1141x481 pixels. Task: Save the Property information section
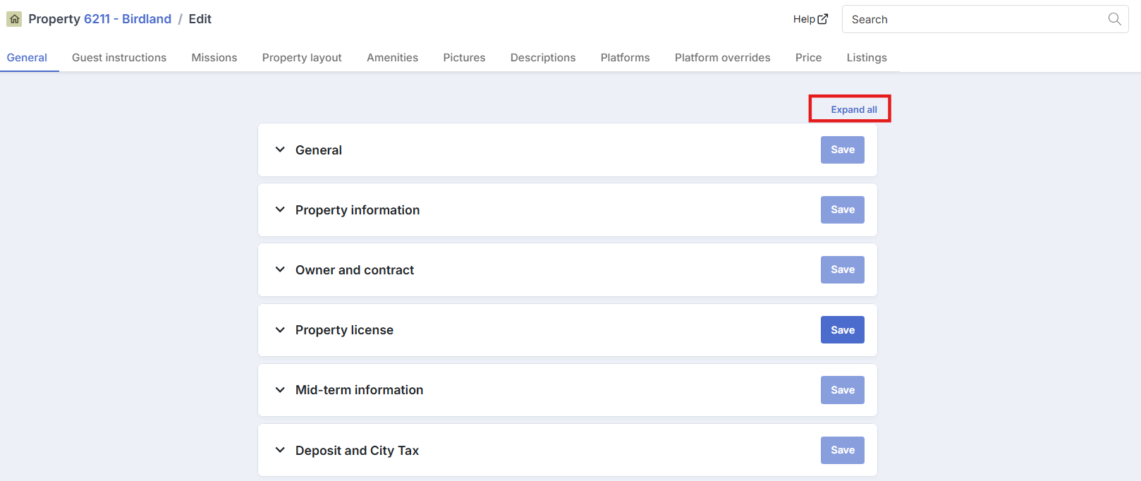(843, 209)
